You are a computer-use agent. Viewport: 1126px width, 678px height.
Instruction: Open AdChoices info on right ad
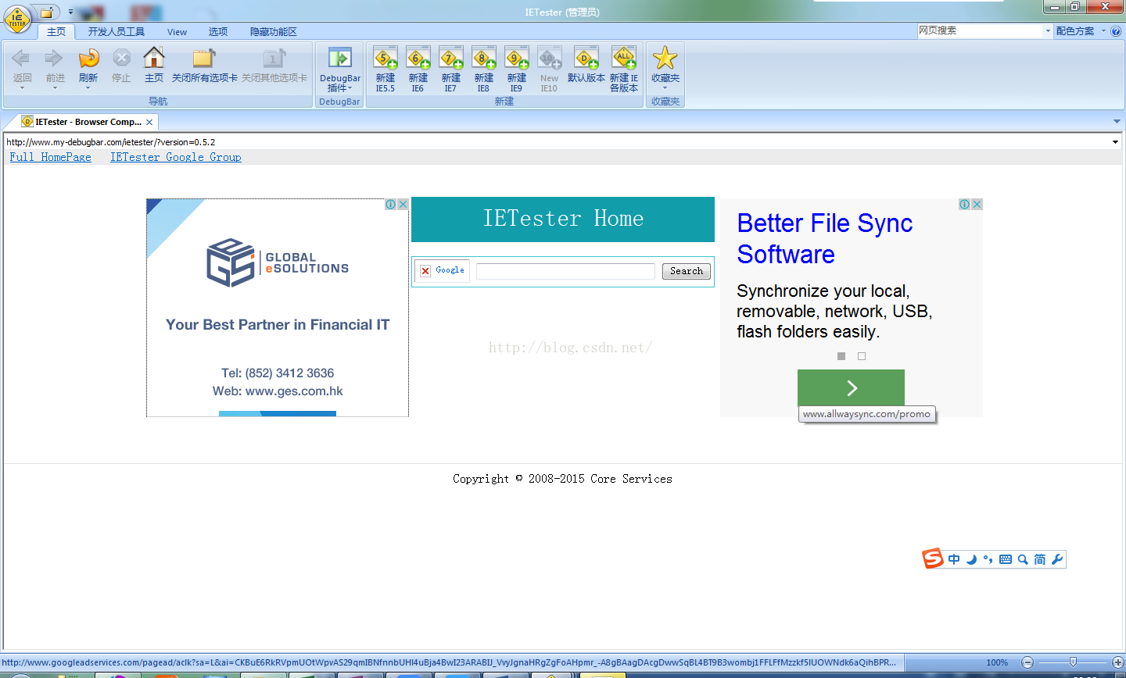click(x=964, y=205)
